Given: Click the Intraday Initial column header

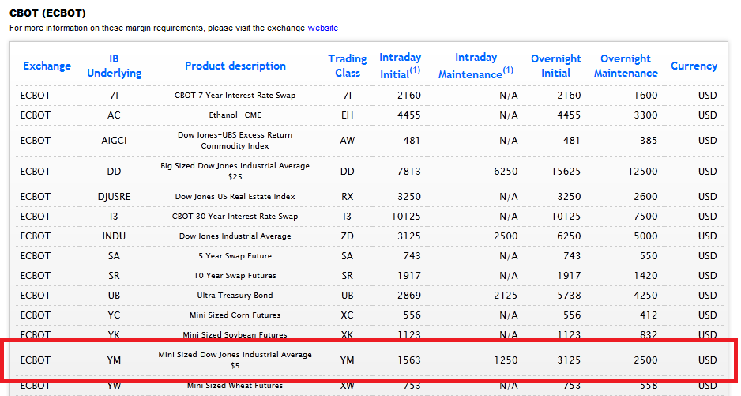Looking at the screenshot, I should pos(400,66).
